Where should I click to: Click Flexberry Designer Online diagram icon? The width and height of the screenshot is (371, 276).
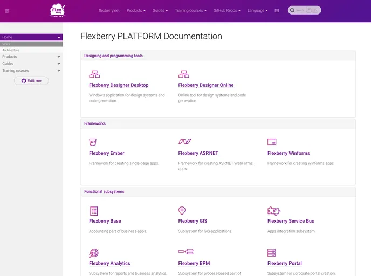point(183,74)
